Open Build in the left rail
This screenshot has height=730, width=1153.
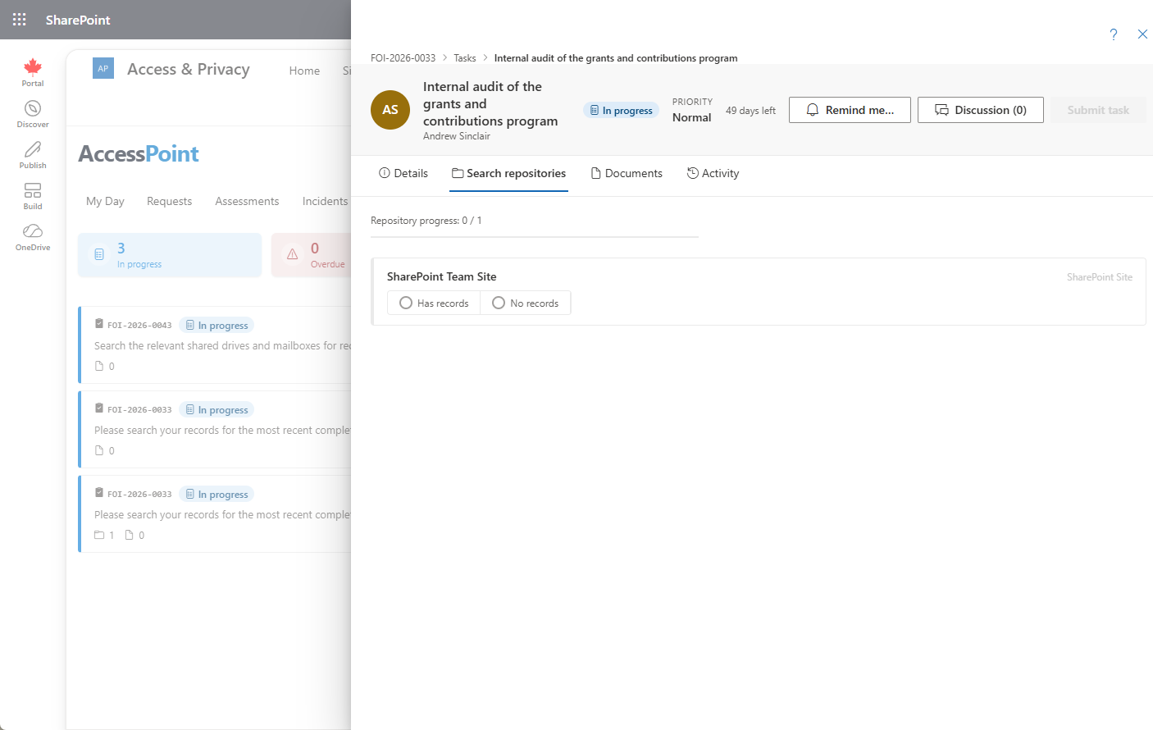pyautogui.click(x=33, y=196)
